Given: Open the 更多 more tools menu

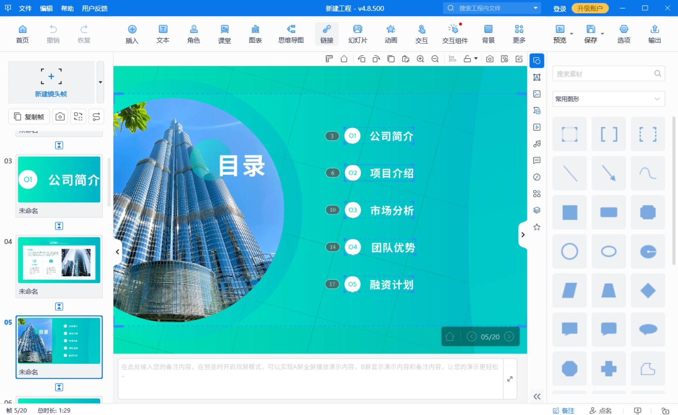Looking at the screenshot, I should (519, 34).
